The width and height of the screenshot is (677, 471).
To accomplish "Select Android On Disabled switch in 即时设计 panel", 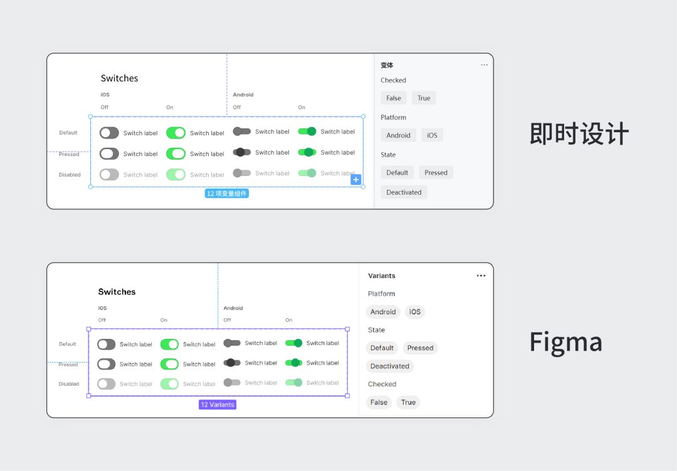I will 307,173.
